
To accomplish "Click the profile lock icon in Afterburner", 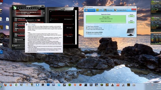I will (x=13, y=45).
